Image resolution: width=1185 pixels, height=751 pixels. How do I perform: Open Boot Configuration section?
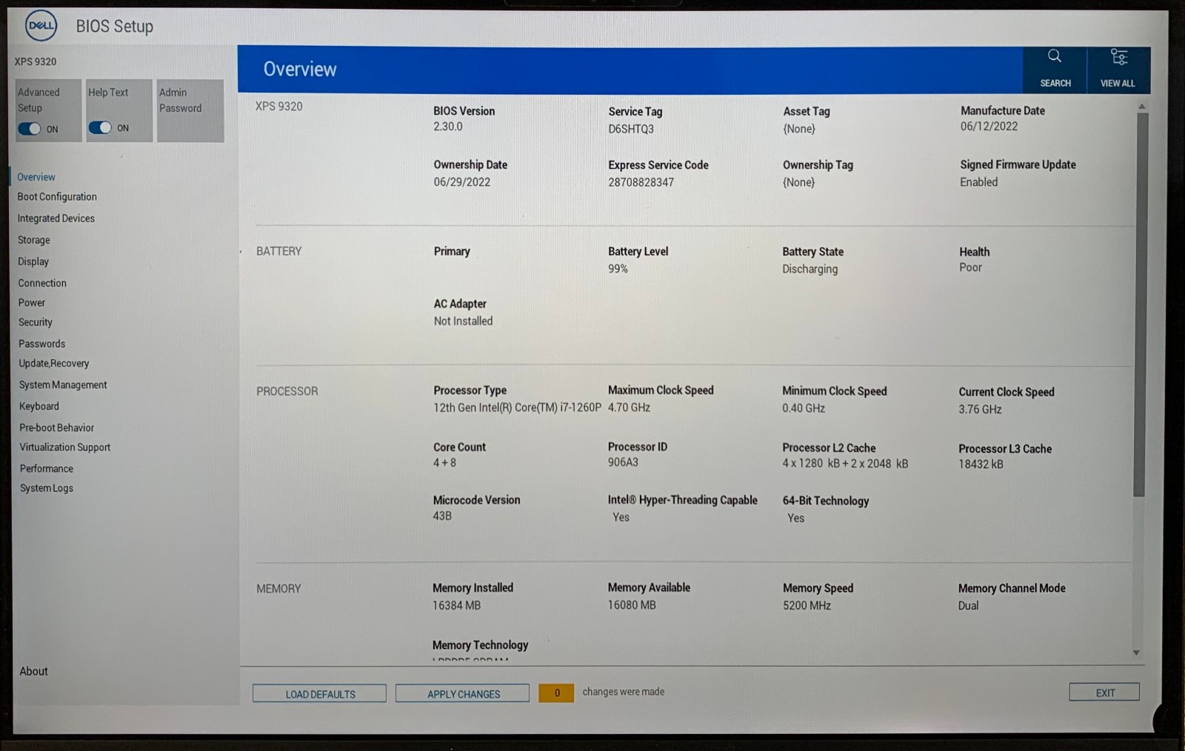tap(57, 197)
